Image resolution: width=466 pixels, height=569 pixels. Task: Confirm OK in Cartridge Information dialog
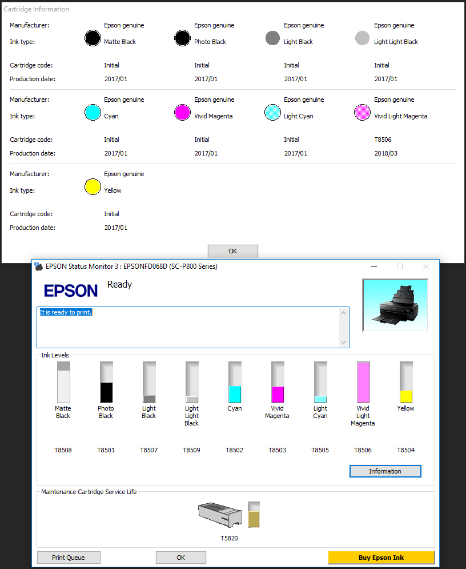232,251
